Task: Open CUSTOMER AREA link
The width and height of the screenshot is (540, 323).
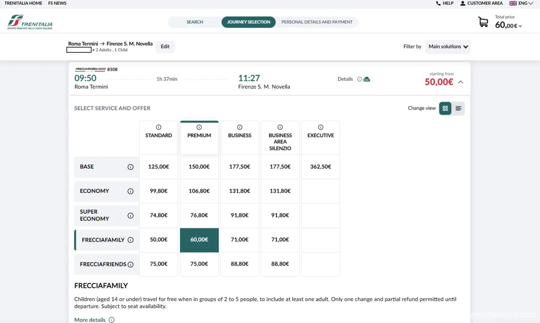Action: click(485, 3)
